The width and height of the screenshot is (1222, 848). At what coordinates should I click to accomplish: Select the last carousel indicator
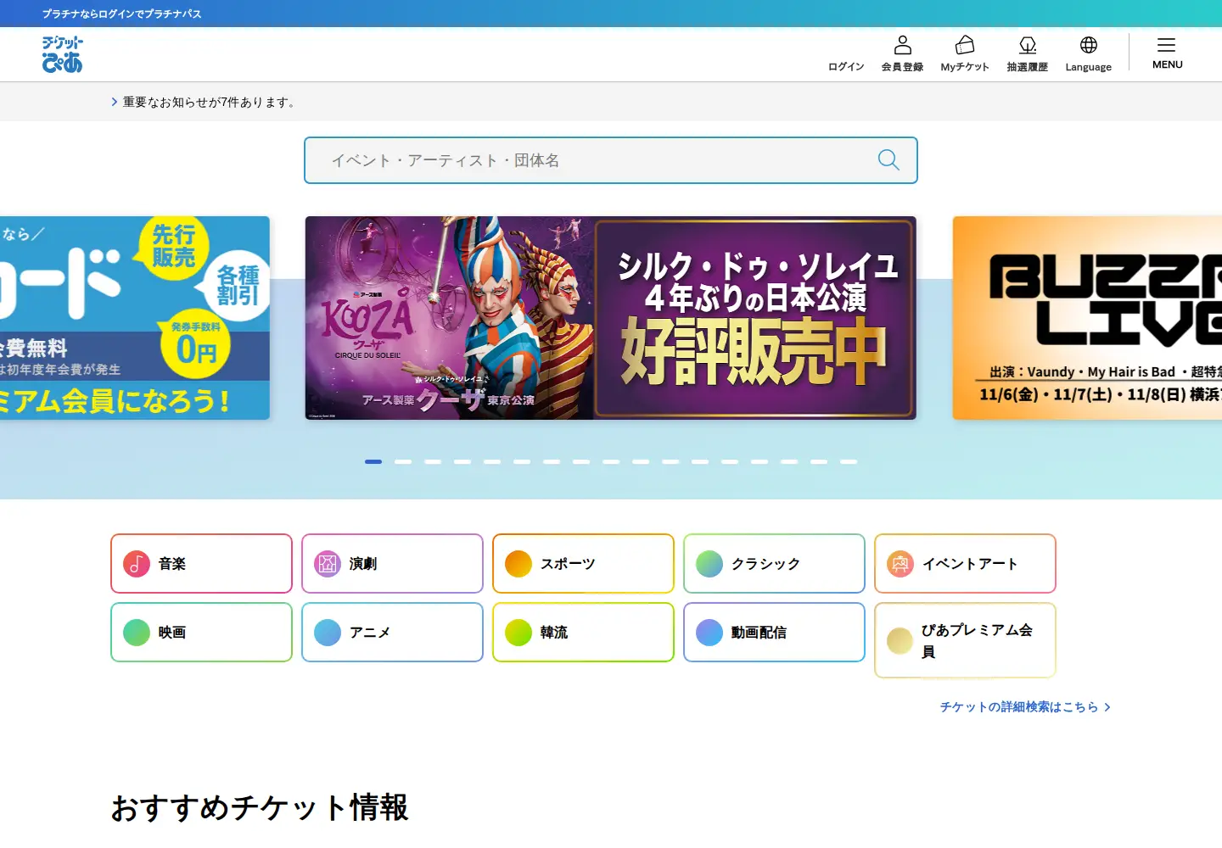849,461
